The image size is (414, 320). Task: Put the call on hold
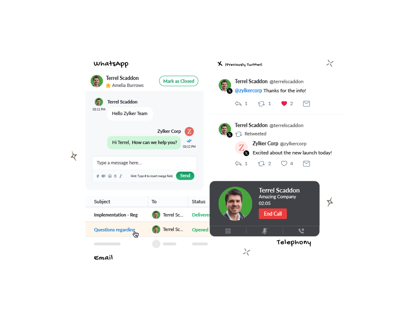tap(301, 231)
